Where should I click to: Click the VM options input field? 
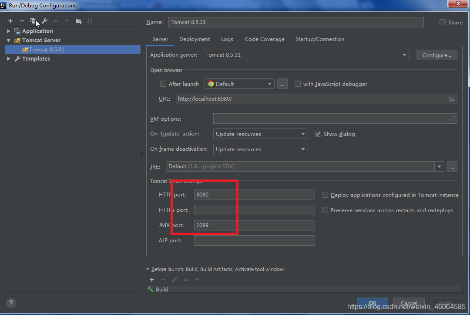pos(335,119)
